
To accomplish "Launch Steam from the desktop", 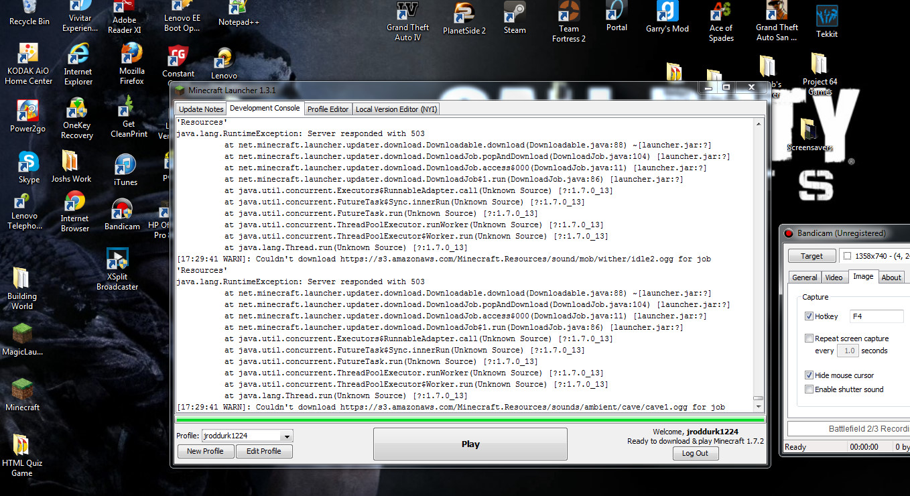I will (515, 18).
